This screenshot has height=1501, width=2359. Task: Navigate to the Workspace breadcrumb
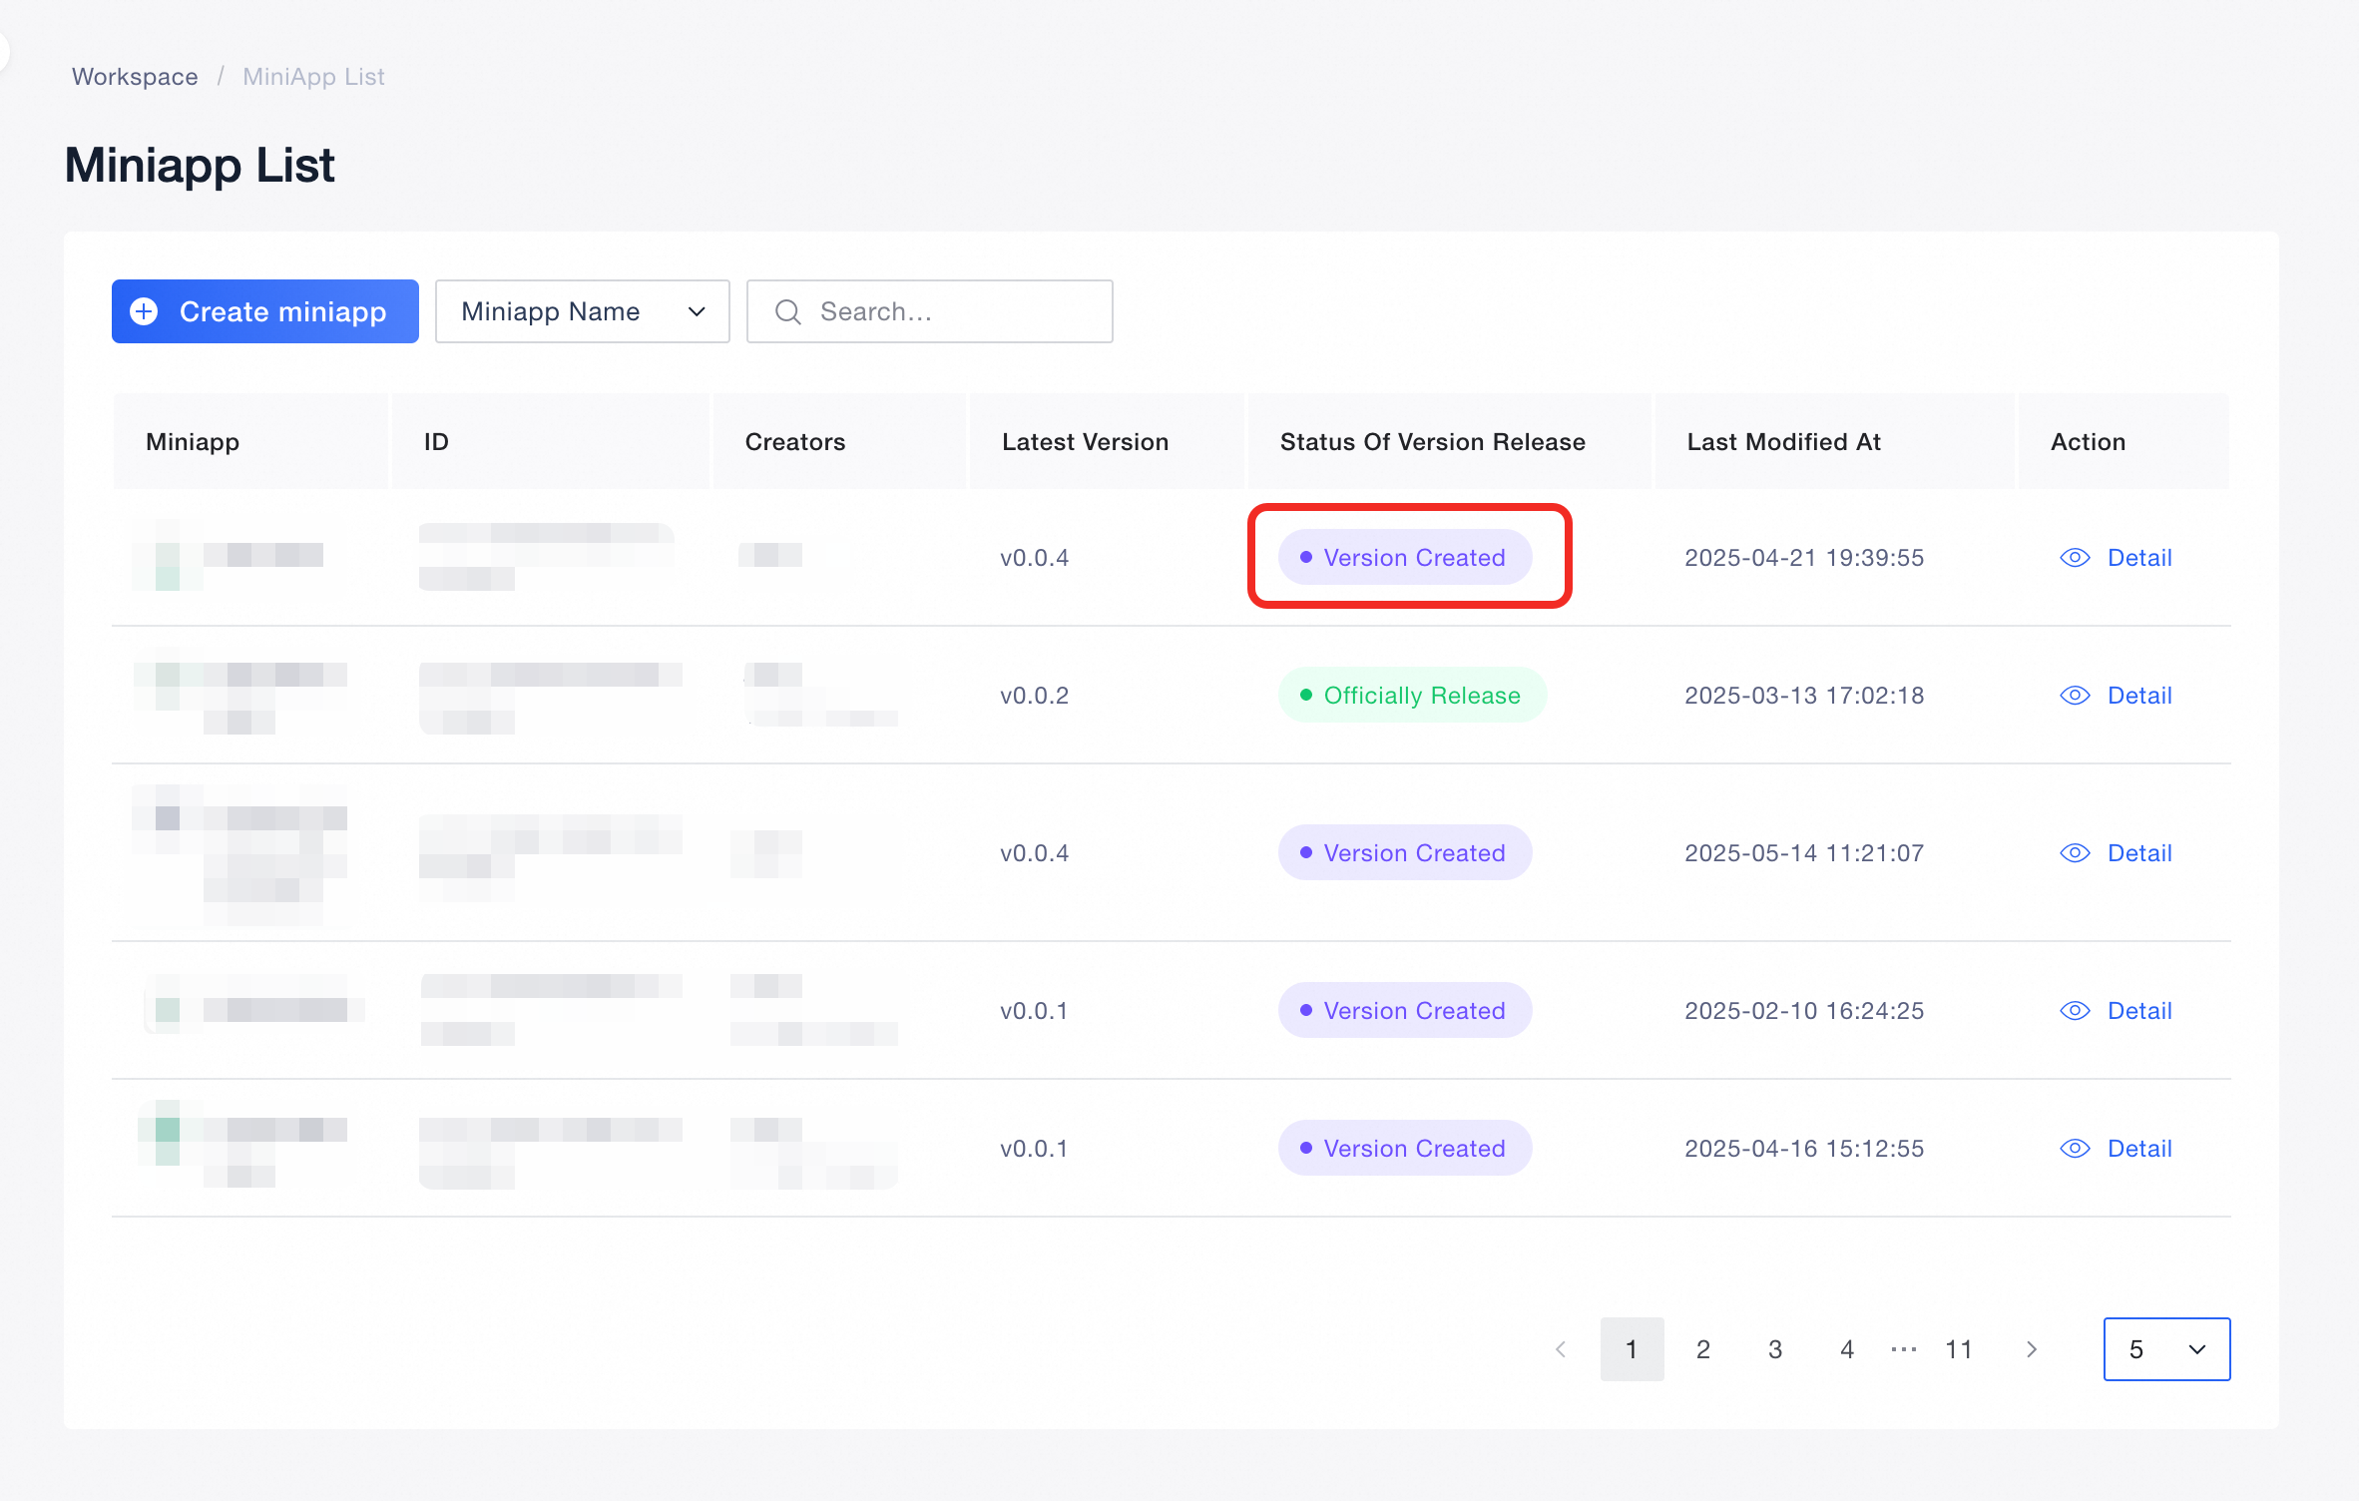coord(135,77)
